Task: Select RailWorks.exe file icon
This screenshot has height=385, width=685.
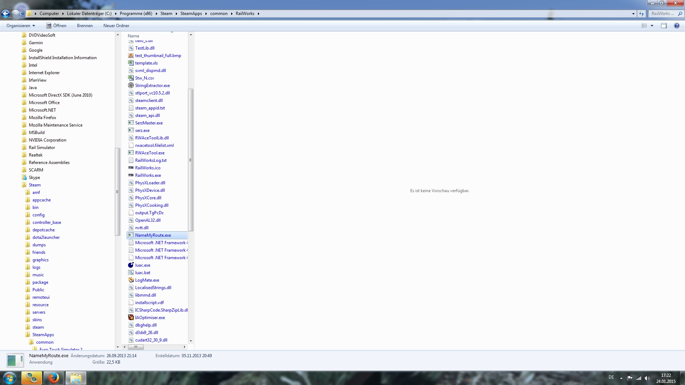Action: point(131,175)
